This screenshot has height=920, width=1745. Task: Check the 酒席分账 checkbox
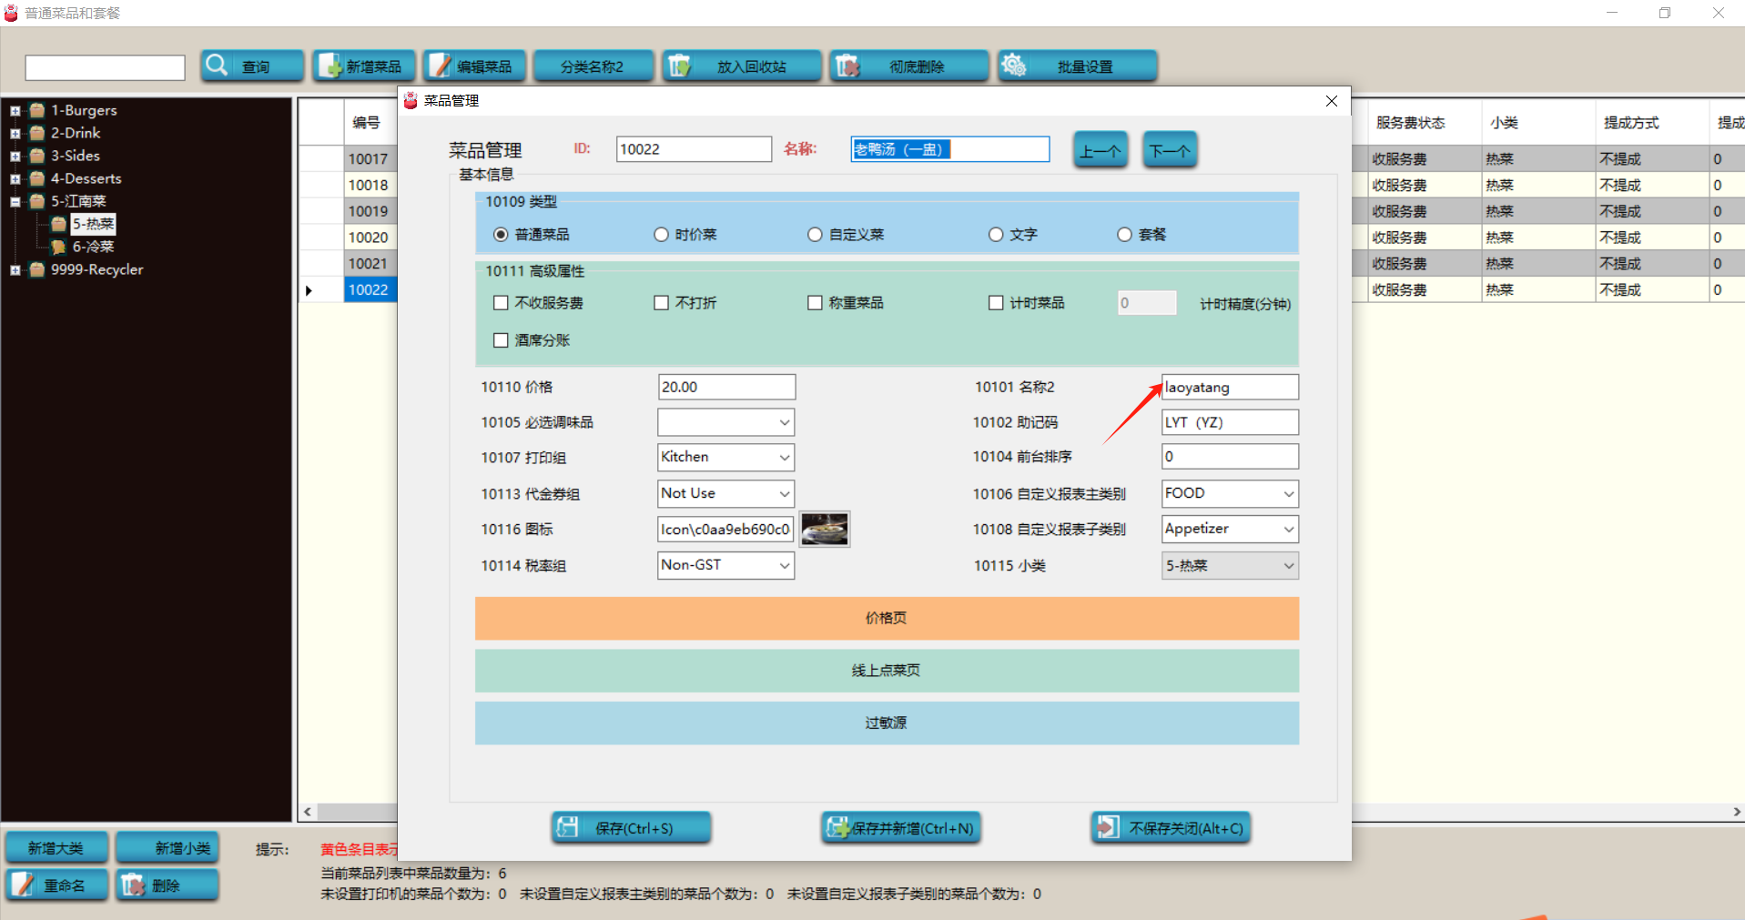pos(501,340)
